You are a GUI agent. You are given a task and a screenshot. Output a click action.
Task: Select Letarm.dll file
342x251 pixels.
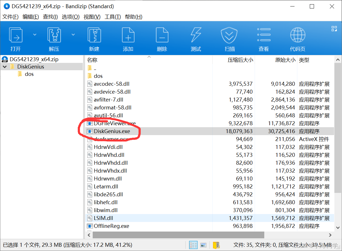pos(106,186)
